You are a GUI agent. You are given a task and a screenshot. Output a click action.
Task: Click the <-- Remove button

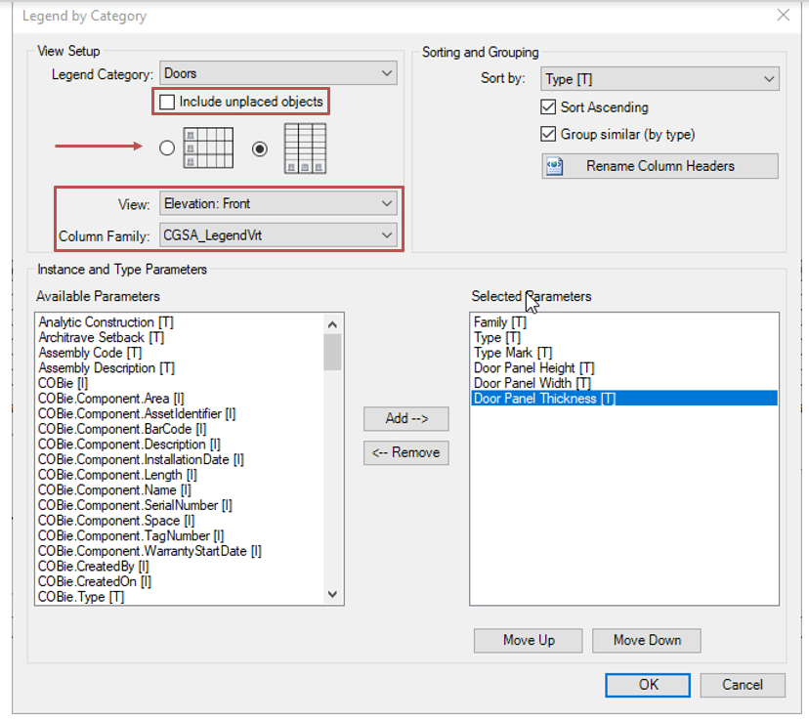(x=406, y=452)
